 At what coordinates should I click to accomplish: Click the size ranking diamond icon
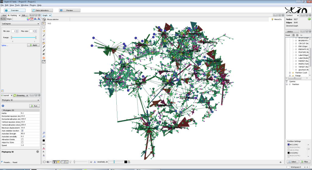[x=32, y=19]
